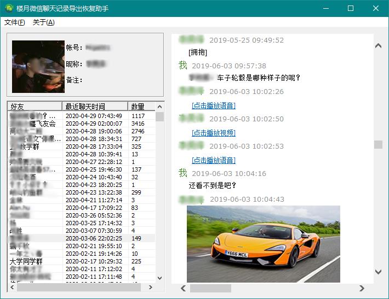Viewport: 389px width, 299px height.
Task: Select row dated 2020-04-24 10:43:40
Action: tap(82, 177)
